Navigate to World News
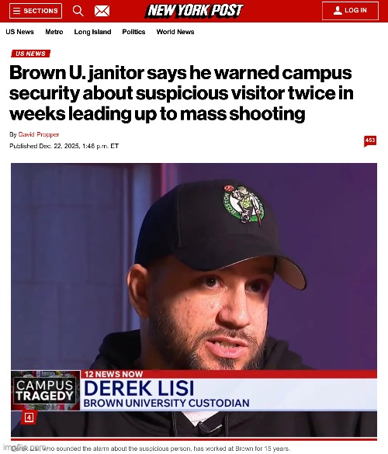The width and height of the screenshot is (388, 454). coord(175,32)
